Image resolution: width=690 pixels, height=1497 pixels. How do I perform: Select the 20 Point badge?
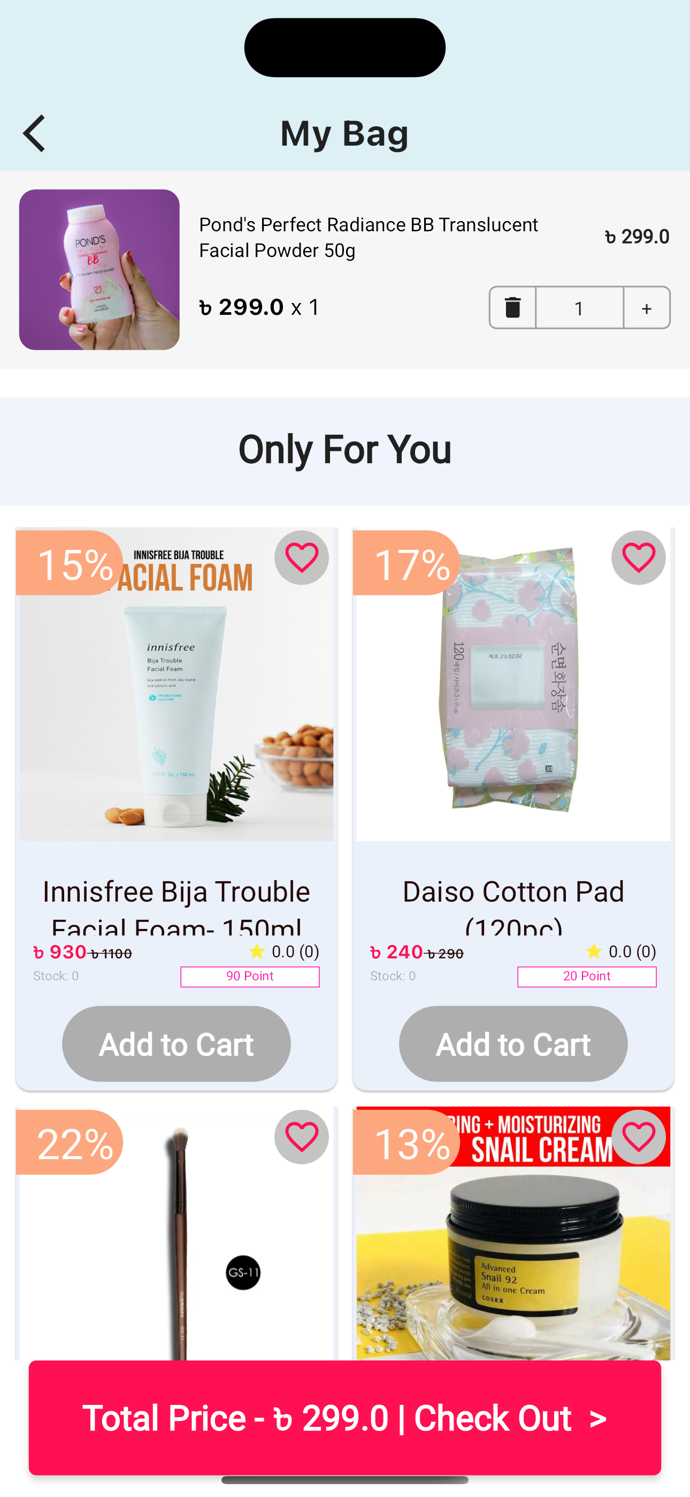pos(587,976)
